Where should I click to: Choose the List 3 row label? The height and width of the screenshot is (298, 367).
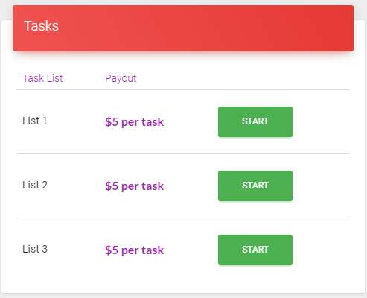point(35,249)
